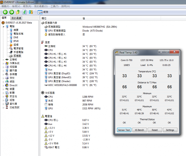
Task: Click the 效能測試 hourglass icon in tree
Action: coord(7,107)
